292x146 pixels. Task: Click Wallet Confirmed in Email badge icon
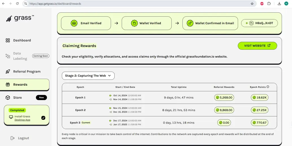[190, 23]
